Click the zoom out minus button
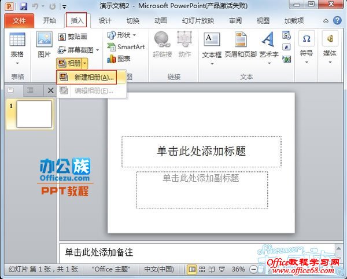The height and width of the screenshot is (279, 347). click(x=253, y=270)
